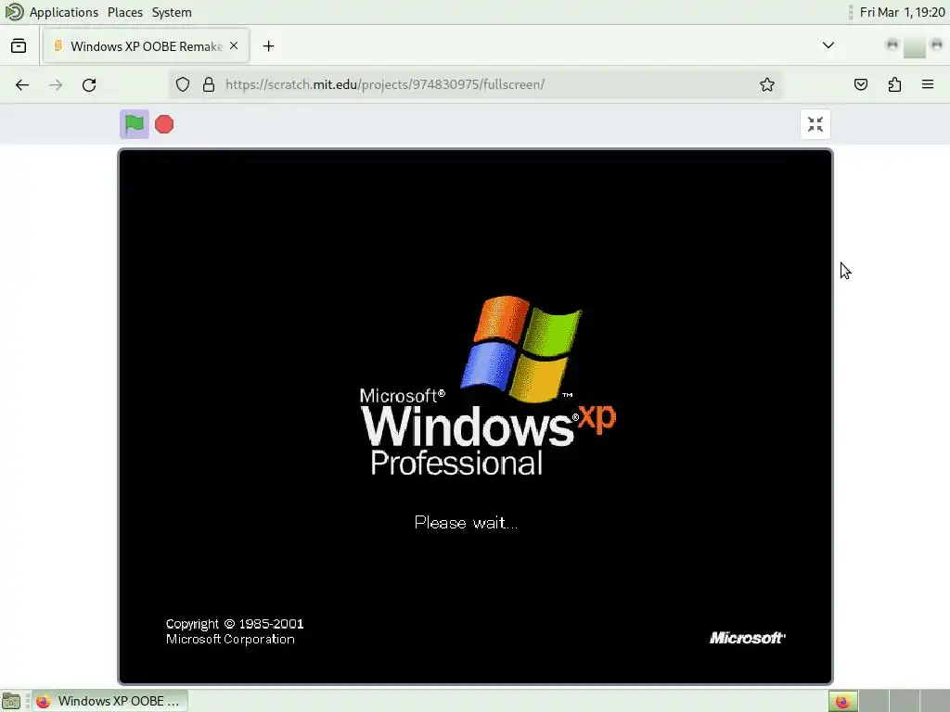Stop the project with the red stop button

pyautogui.click(x=164, y=124)
